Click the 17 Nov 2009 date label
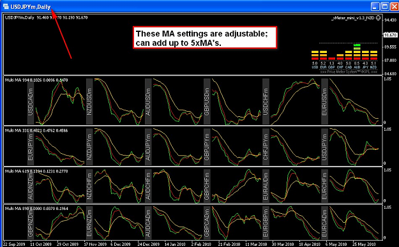The image size is (399, 247). coord(95,244)
